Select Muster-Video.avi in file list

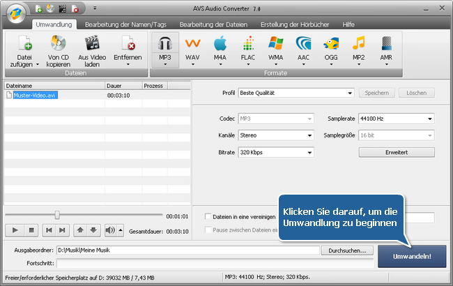(36, 96)
